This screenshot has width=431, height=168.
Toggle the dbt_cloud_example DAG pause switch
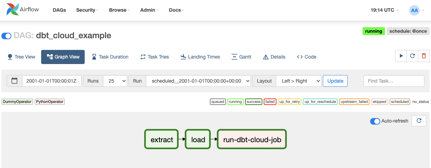click(x=7, y=36)
